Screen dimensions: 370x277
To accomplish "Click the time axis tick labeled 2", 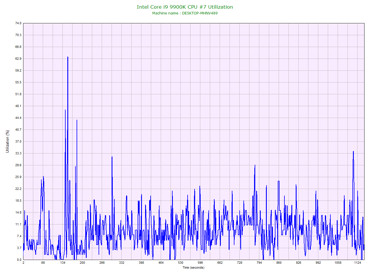I will [x=23, y=263].
